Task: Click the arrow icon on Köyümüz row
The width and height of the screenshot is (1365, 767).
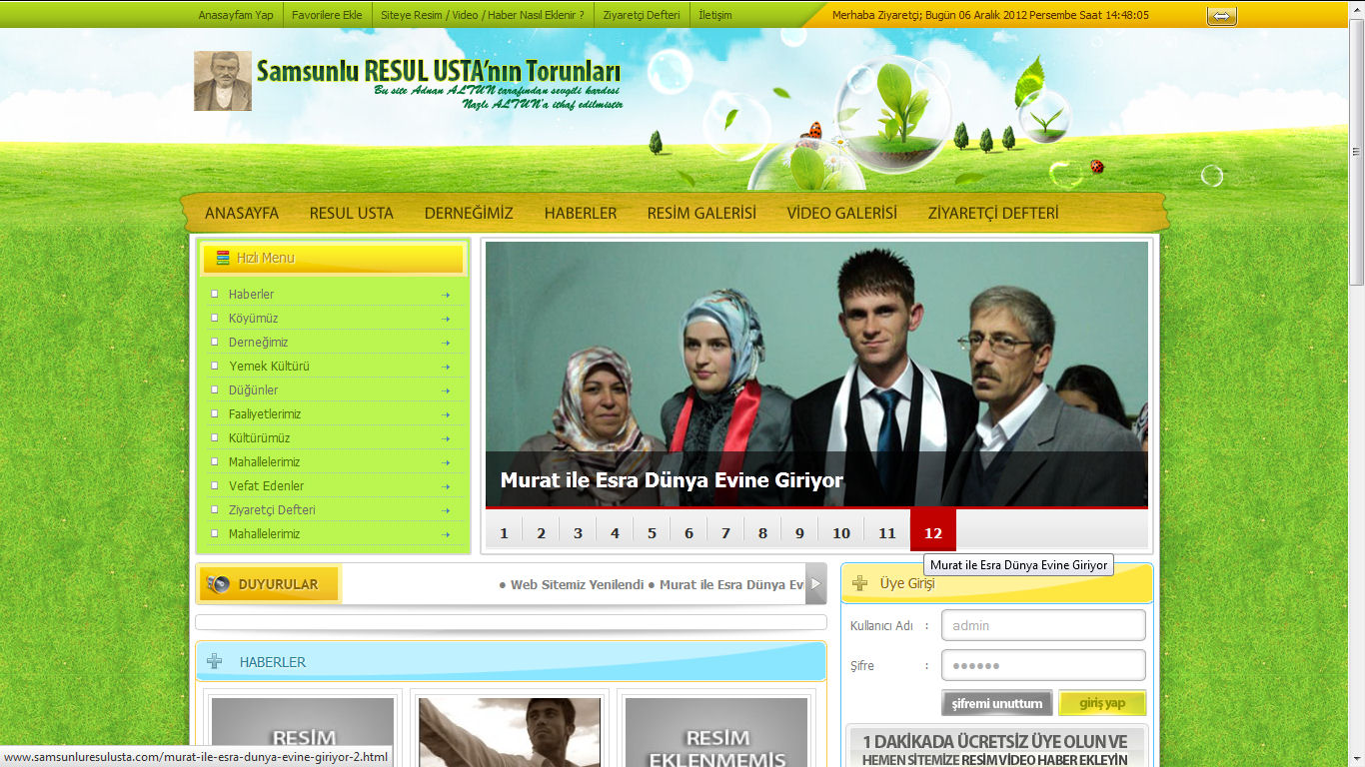Action: coord(446,319)
